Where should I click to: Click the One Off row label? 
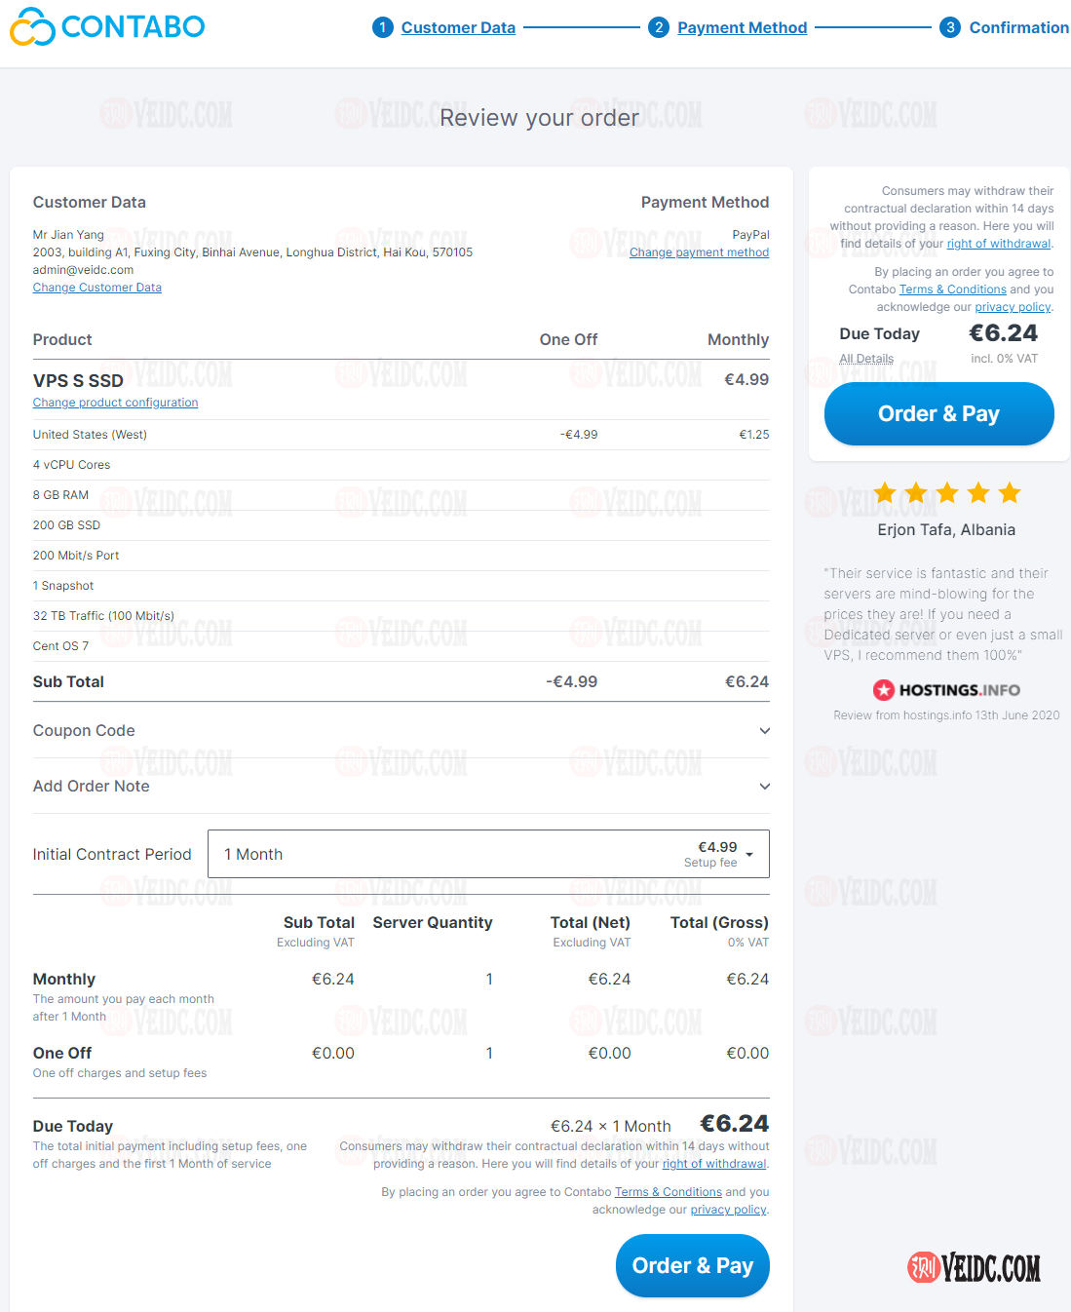pos(62,1054)
